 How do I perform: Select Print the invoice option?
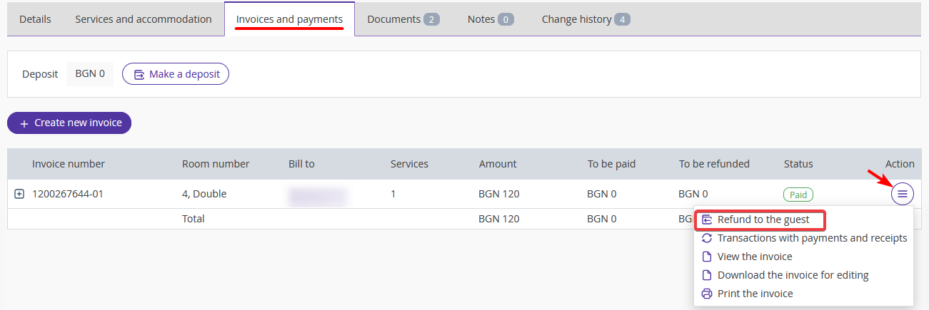[x=755, y=294]
